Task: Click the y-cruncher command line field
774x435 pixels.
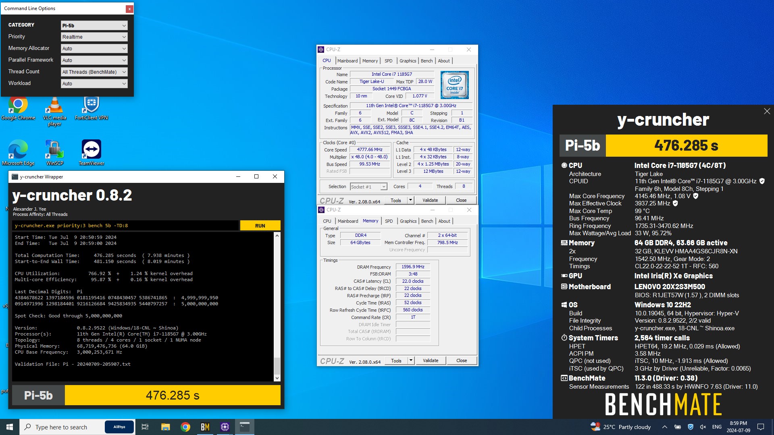Action: point(125,226)
